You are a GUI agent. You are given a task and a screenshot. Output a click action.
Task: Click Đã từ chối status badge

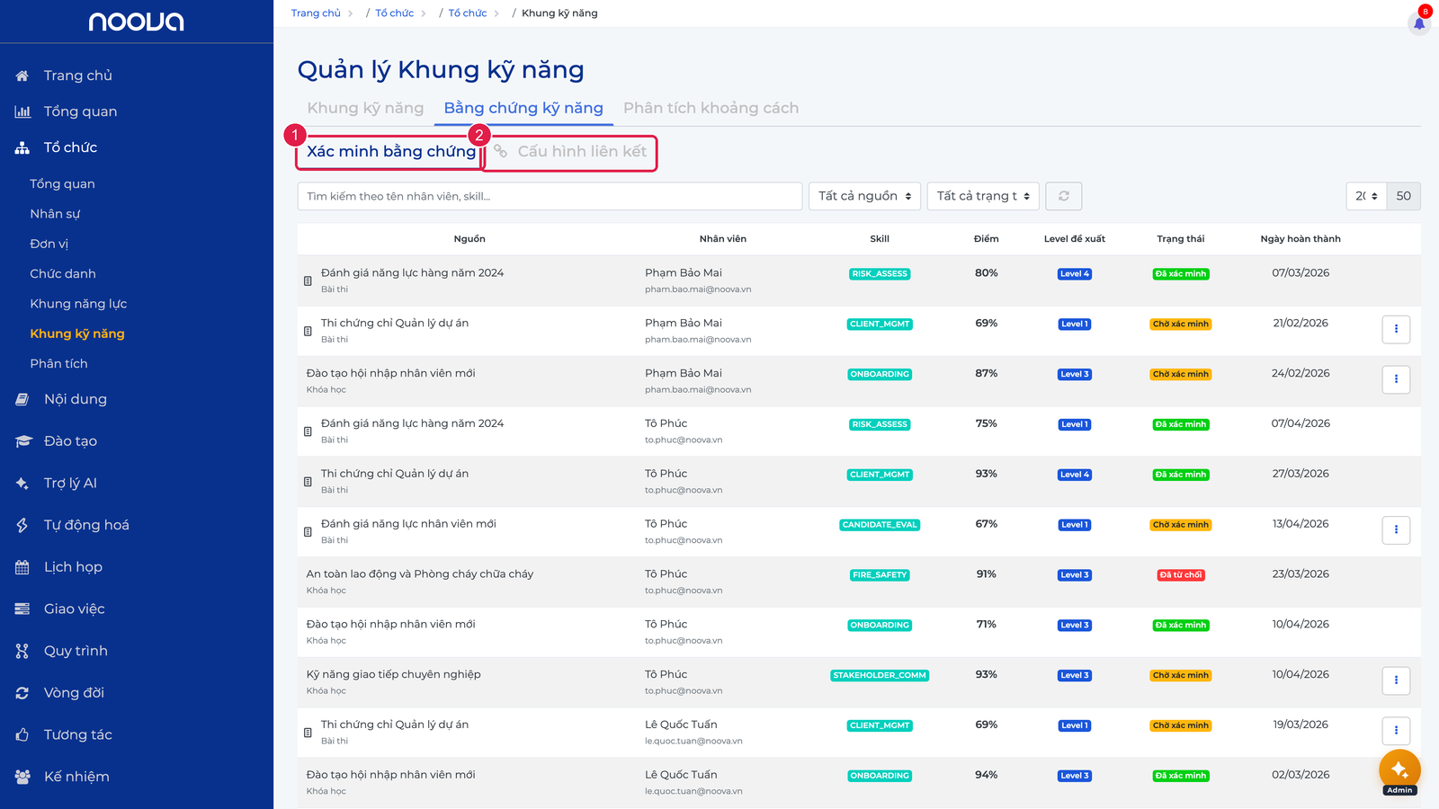[1181, 575]
